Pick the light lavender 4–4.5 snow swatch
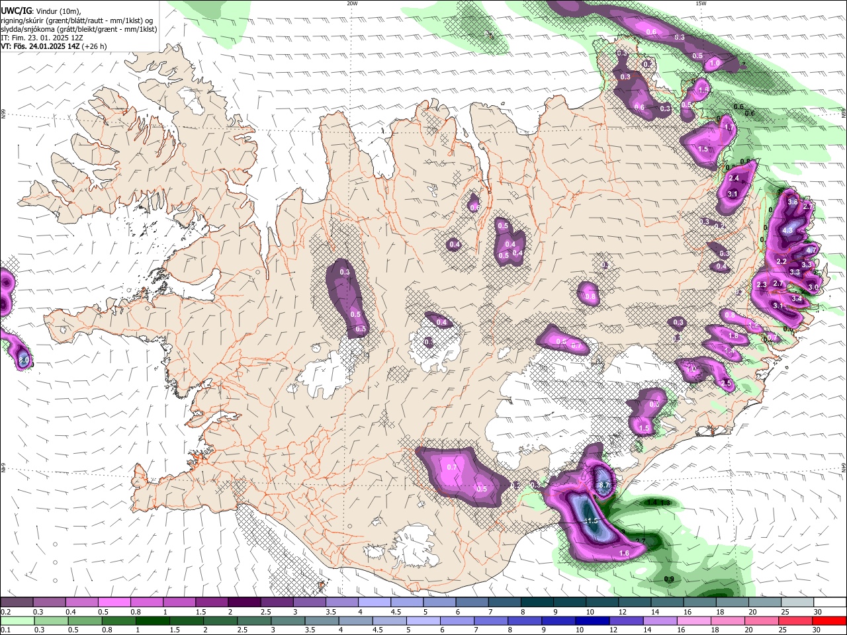This screenshot has height=635, width=847. pyautogui.click(x=374, y=602)
